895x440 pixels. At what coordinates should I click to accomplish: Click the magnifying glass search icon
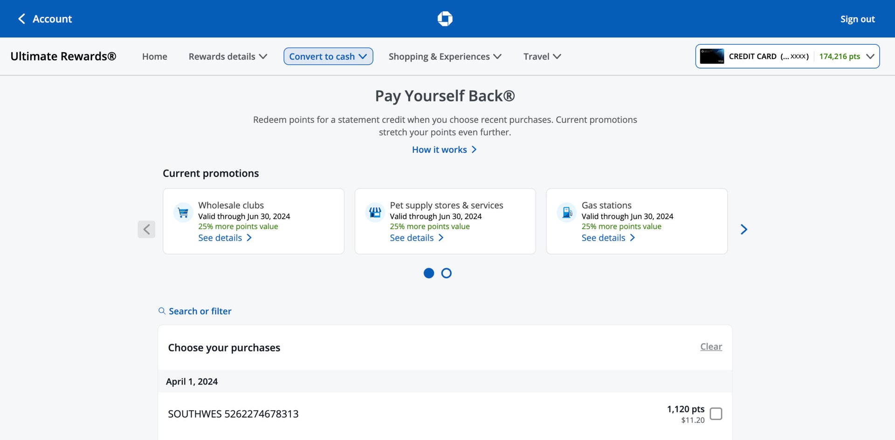point(162,311)
